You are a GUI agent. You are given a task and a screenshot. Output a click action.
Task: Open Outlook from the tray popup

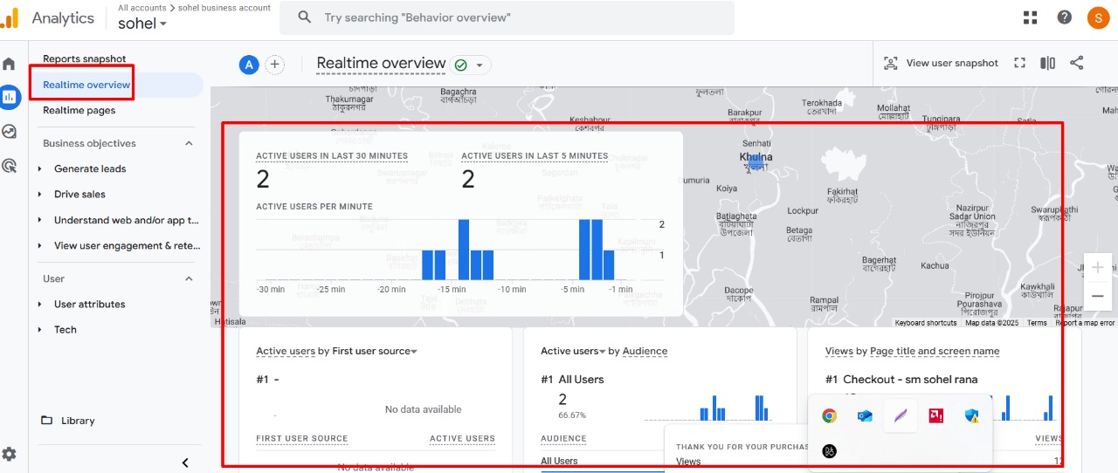(x=865, y=416)
